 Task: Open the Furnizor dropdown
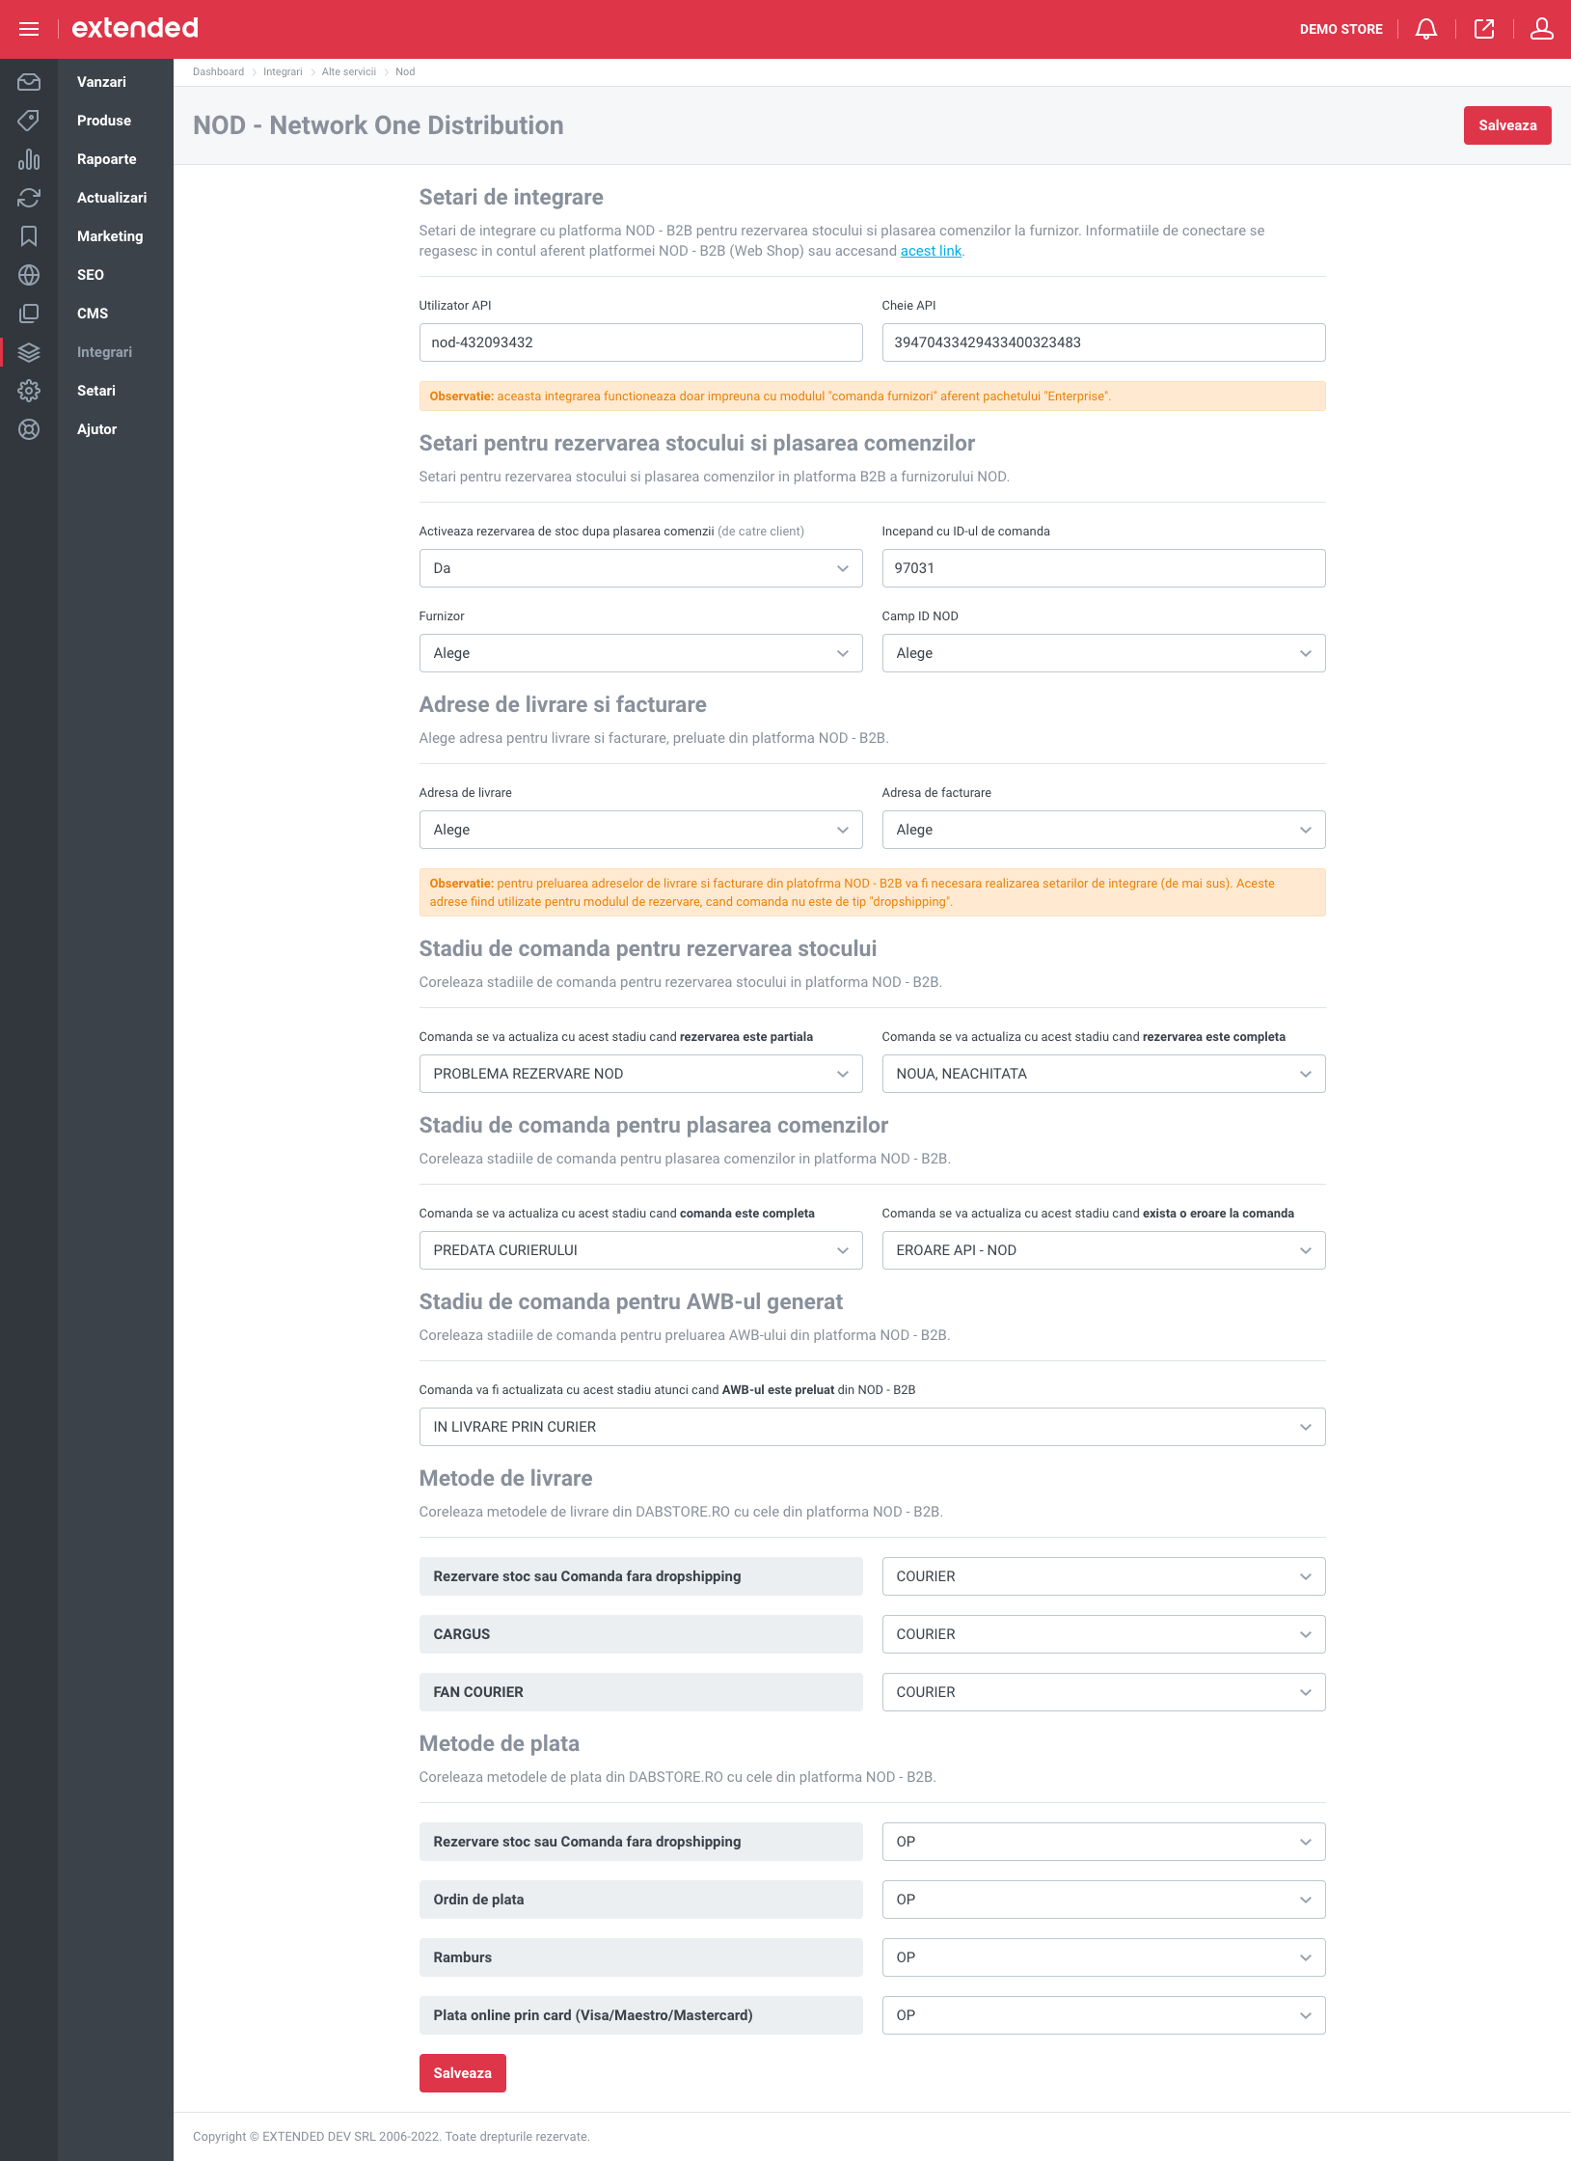640,653
